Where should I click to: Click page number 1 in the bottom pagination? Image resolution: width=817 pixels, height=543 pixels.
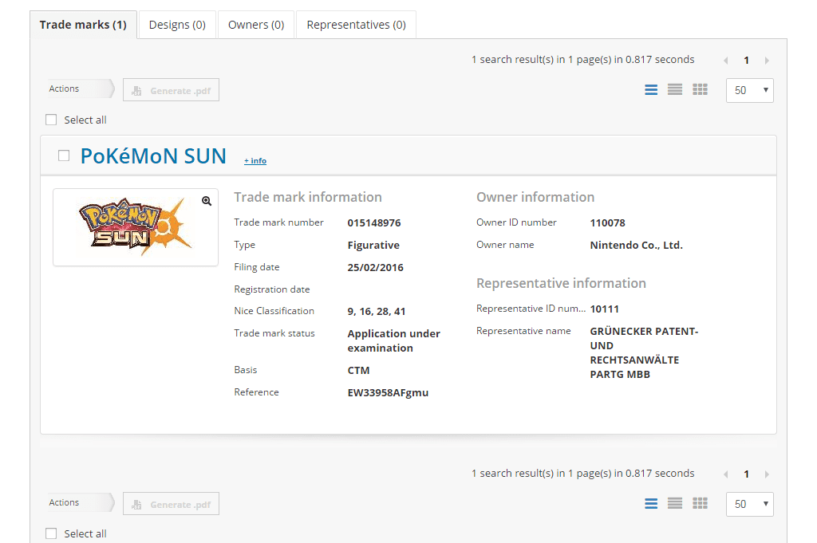[746, 474]
